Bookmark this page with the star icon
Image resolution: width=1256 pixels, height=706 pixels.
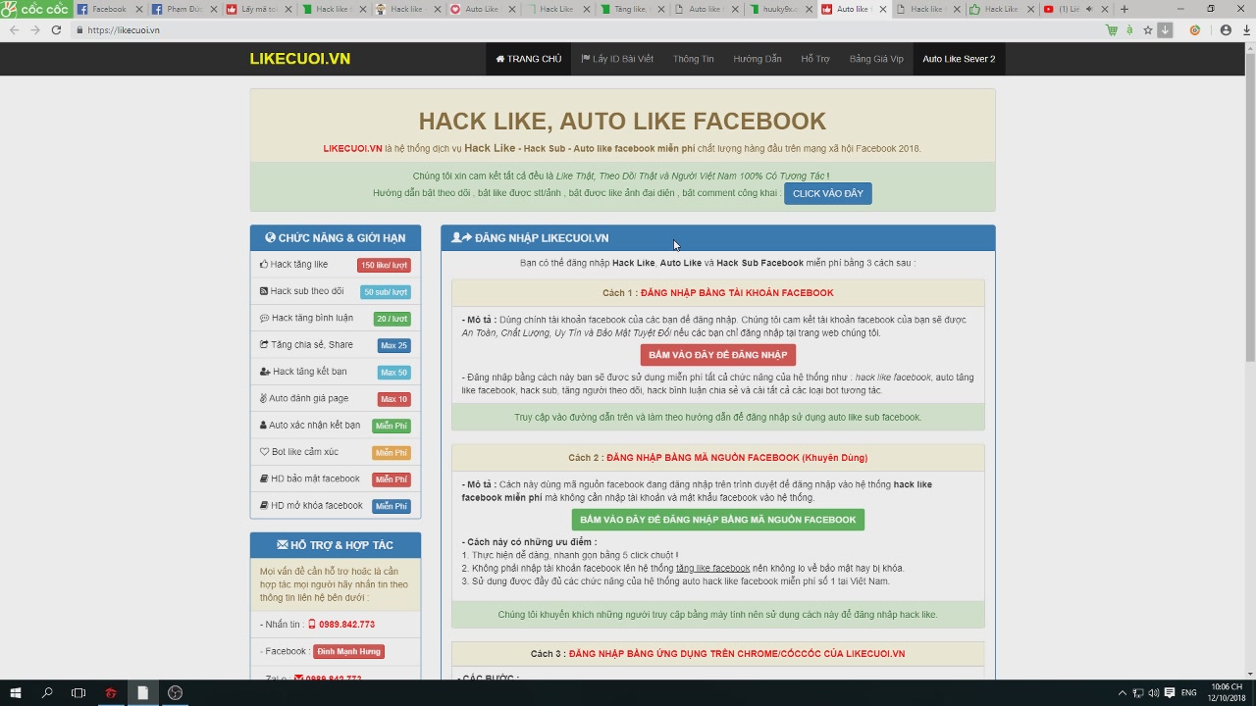(1147, 30)
